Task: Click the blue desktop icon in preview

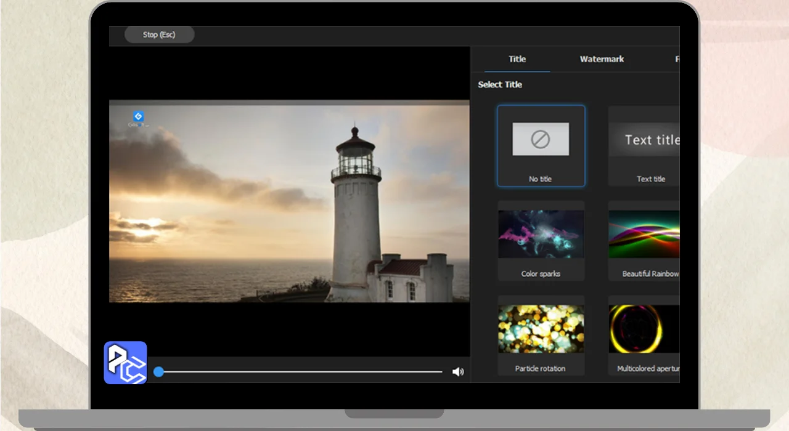Action: click(x=138, y=117)
